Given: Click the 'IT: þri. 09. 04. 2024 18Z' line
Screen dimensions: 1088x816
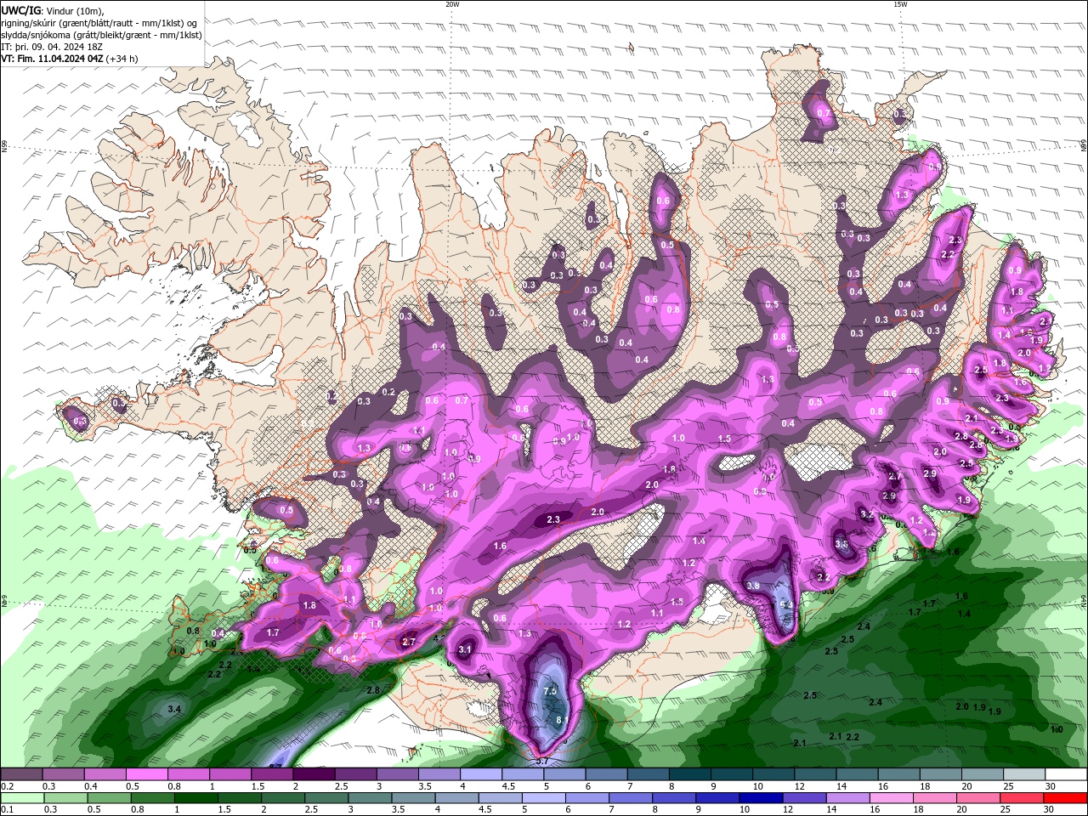Looking at the screenshot, I should pos(52,47).
